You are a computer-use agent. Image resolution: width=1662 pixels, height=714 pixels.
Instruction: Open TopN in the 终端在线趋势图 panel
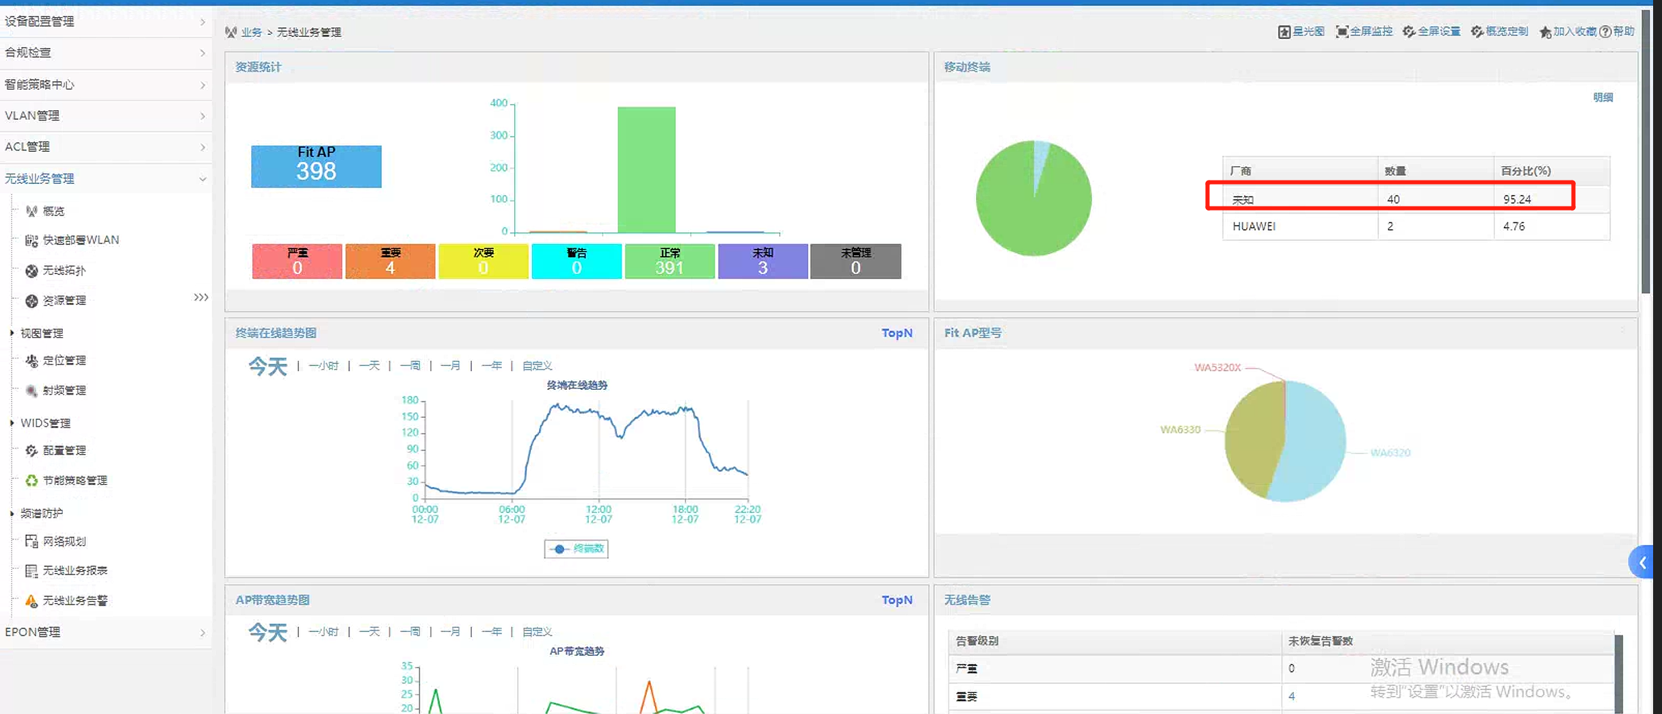tap(897, 333)
